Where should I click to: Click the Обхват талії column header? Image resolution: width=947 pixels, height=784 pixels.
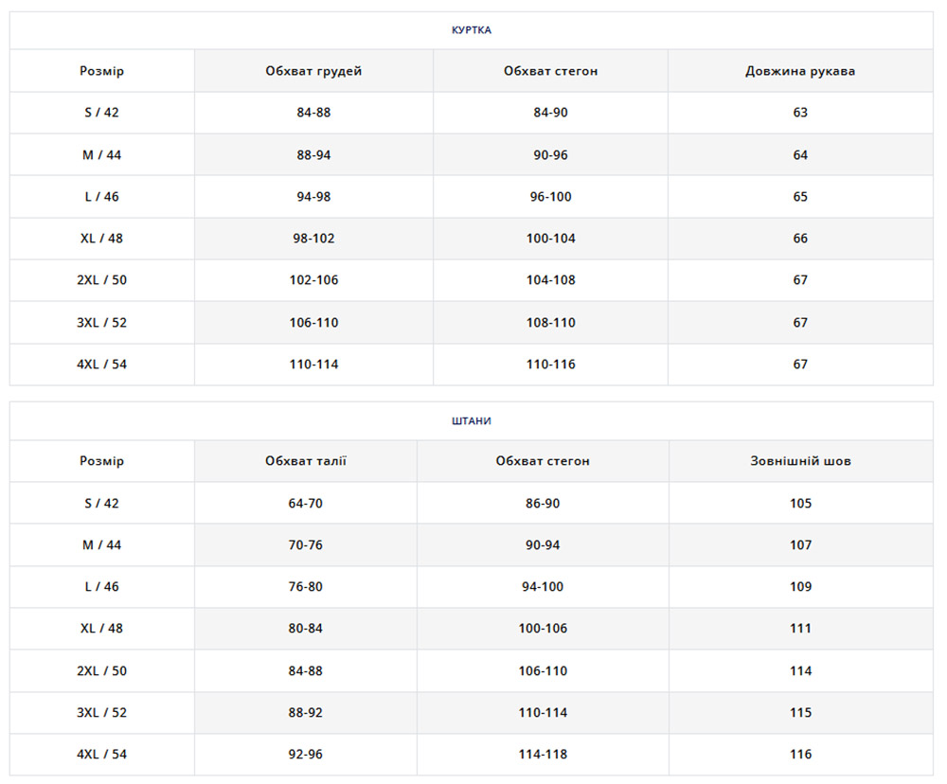click(306, 461)
